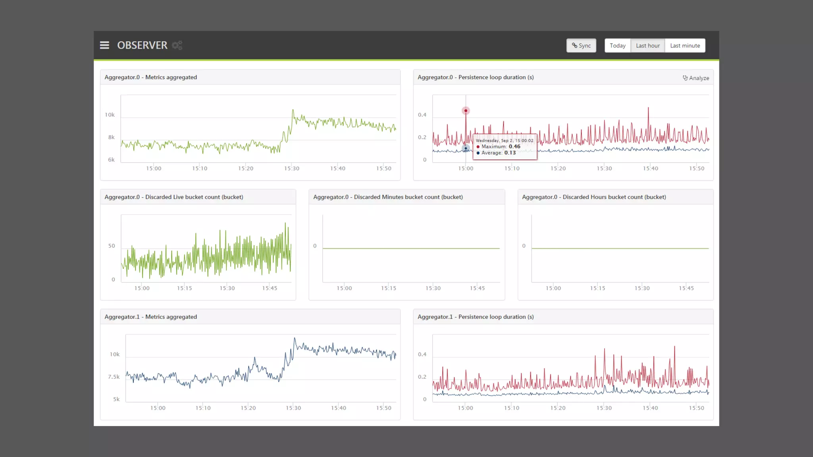Open the hamburger menu

[104, 45]
